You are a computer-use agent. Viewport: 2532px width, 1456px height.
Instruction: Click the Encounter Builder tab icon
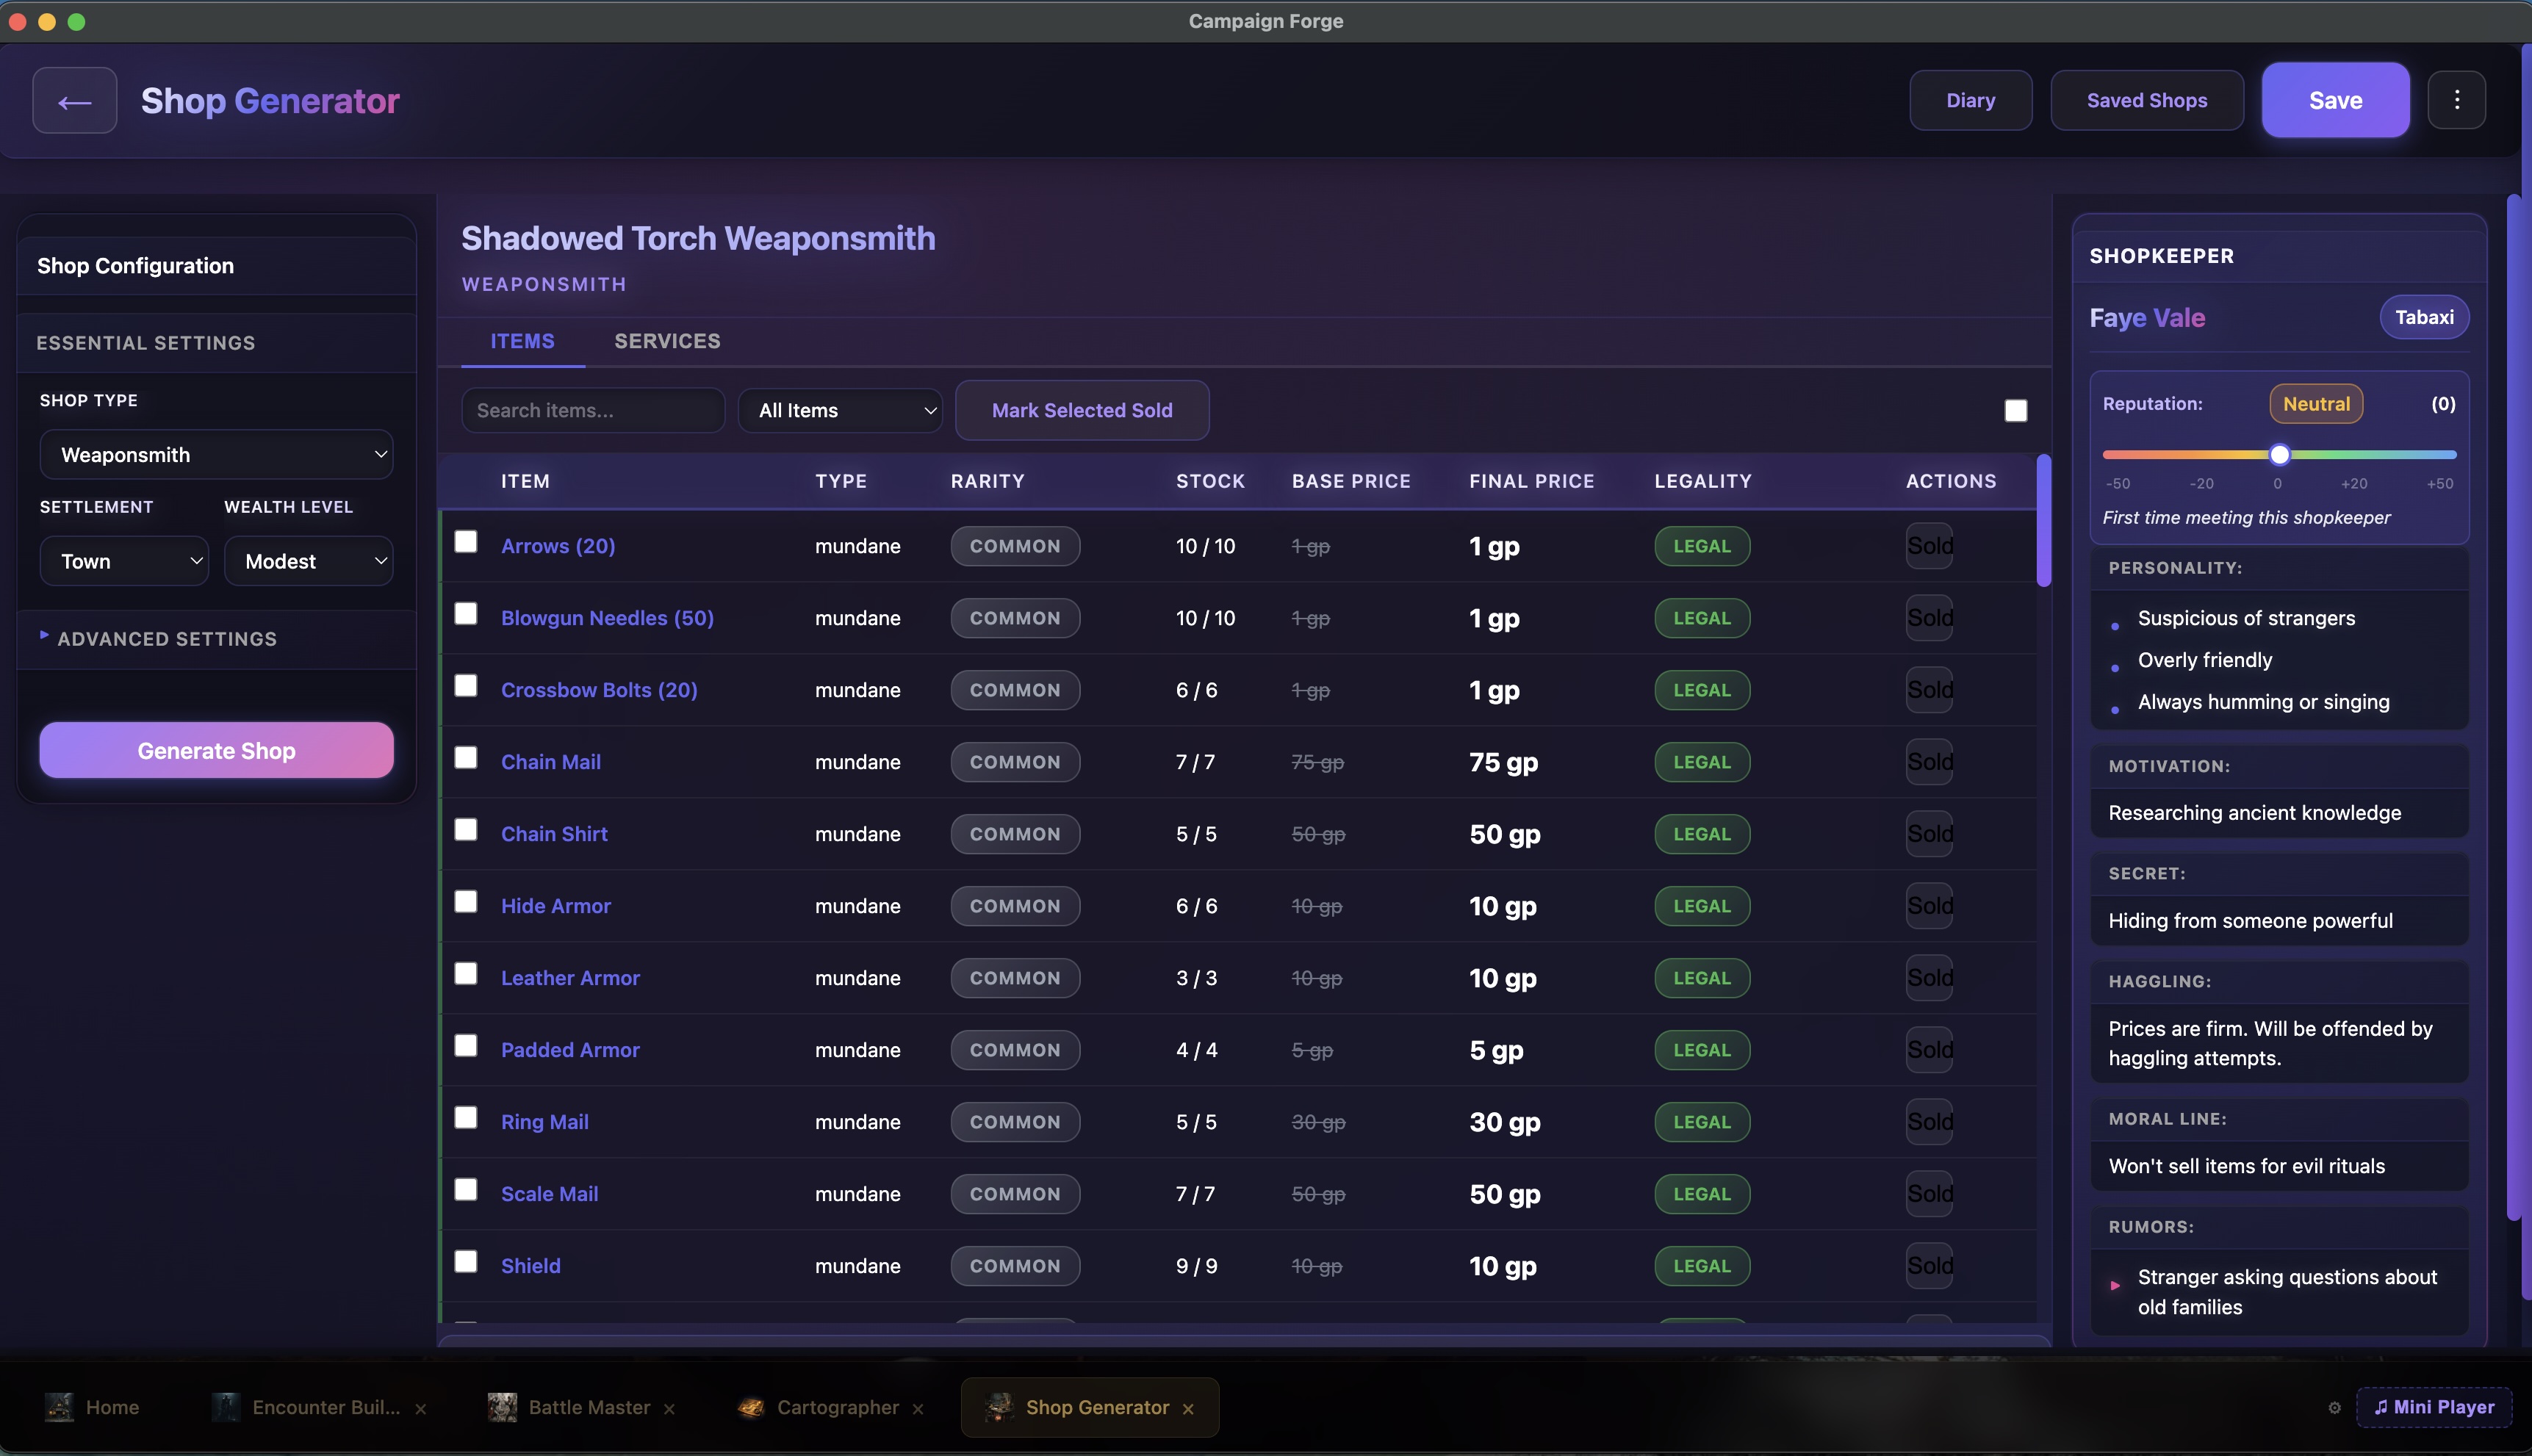tap(226, 1407)
